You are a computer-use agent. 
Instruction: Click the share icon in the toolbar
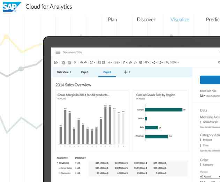pos(153,63)
